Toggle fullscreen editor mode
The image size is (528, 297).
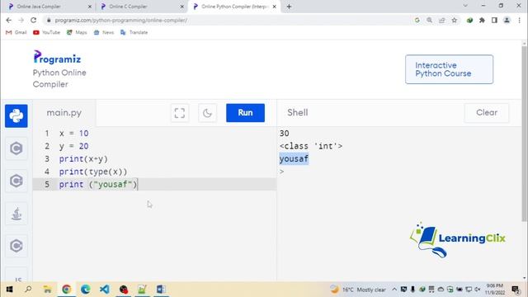pos(180,113)
